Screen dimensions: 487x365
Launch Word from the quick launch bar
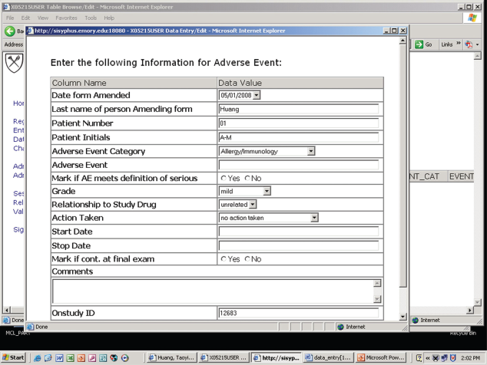(59, 358)
